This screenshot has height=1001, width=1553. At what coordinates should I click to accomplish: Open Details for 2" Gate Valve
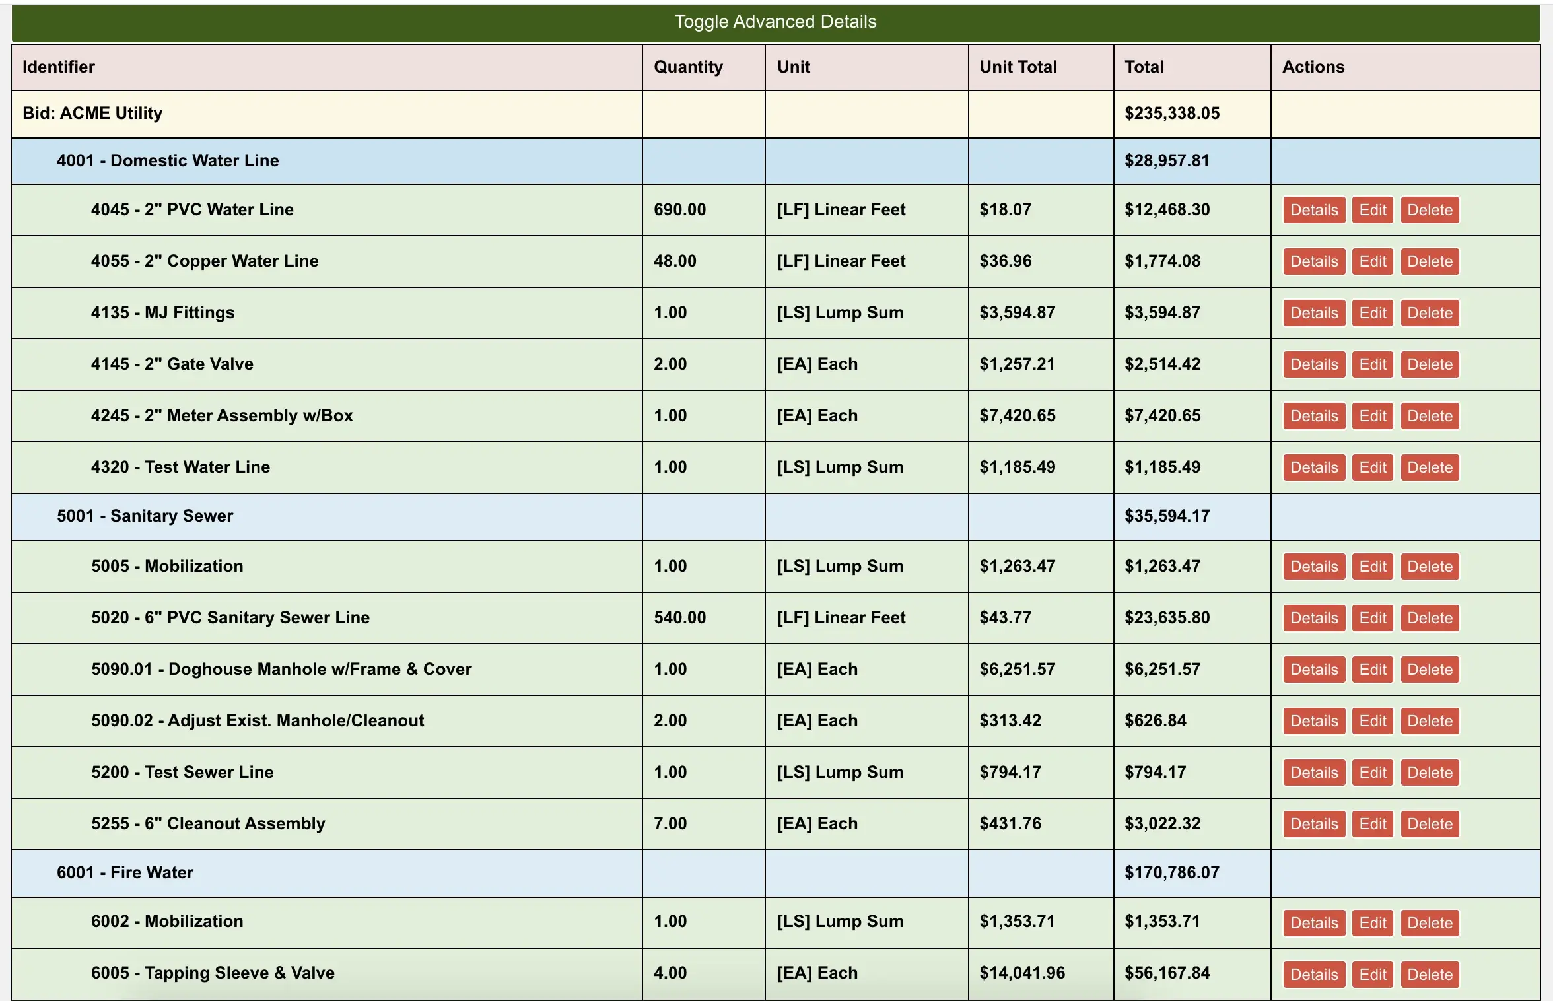tap(1313, 364)
